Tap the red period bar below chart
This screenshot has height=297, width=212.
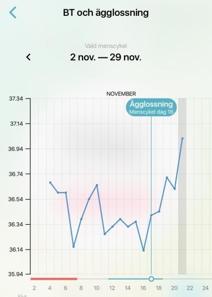pyautogui.click(x=54, y=279)
